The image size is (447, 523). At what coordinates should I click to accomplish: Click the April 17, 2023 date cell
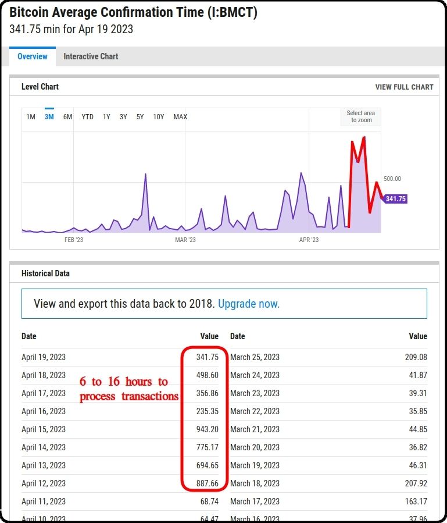tap(44, 393)
